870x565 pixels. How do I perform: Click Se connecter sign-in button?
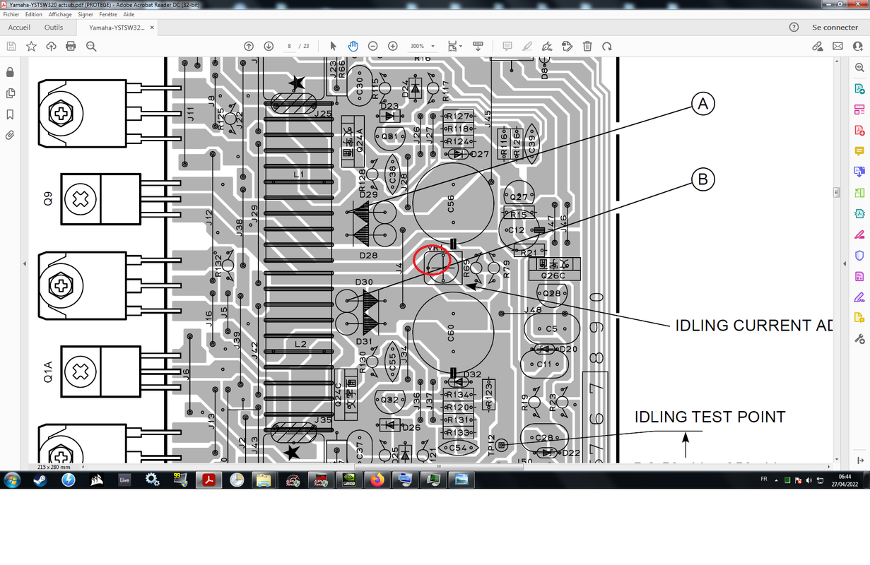[835, 28]
